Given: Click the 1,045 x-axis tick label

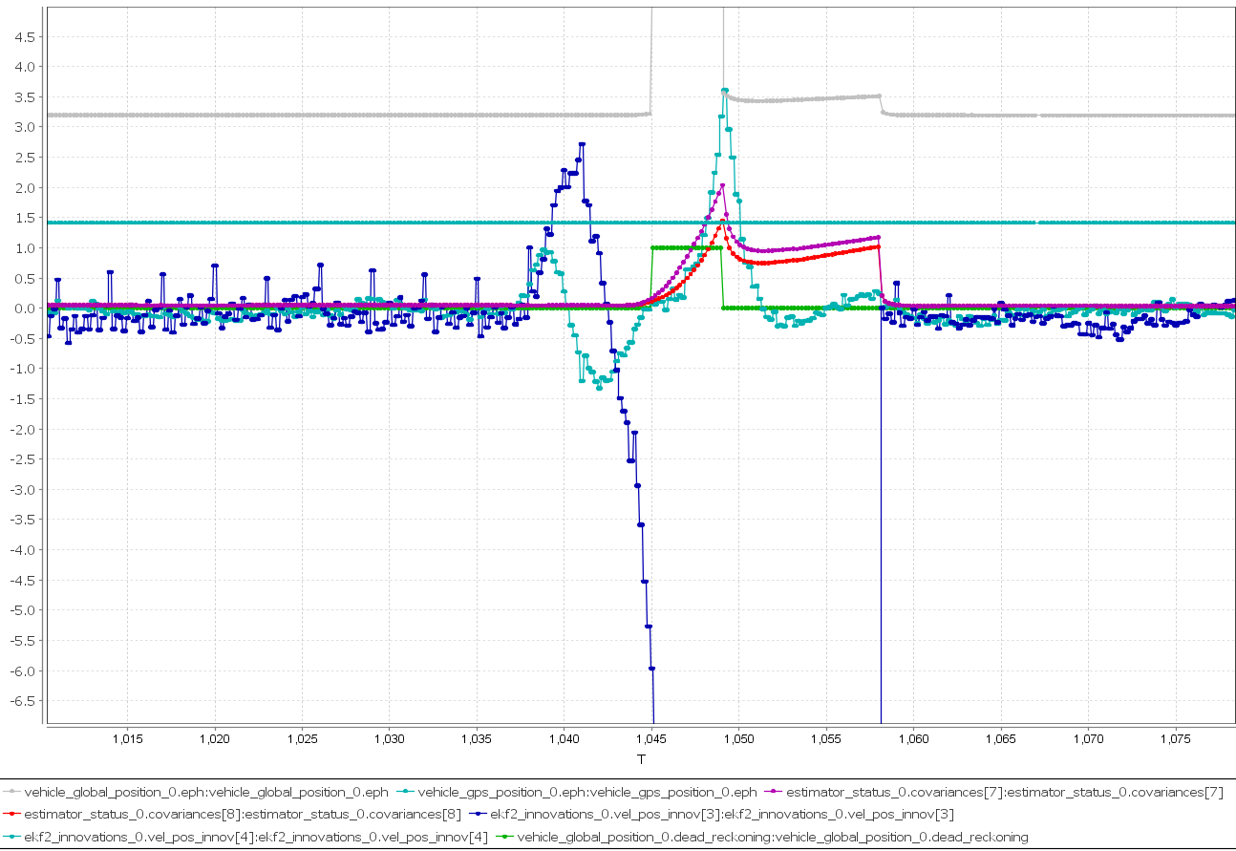Looking at the screenshot, I should 651,738.
